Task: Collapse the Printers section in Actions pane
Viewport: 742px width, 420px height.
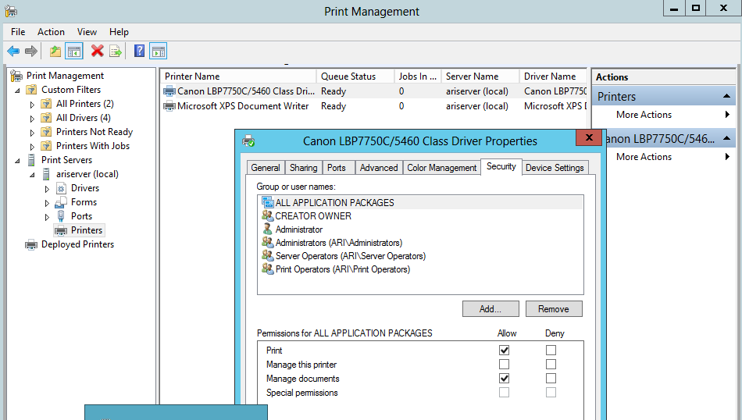Action: coord(726,97)
